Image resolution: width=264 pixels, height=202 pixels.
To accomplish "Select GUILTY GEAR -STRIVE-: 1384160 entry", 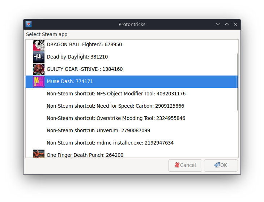I will (132, 69).
